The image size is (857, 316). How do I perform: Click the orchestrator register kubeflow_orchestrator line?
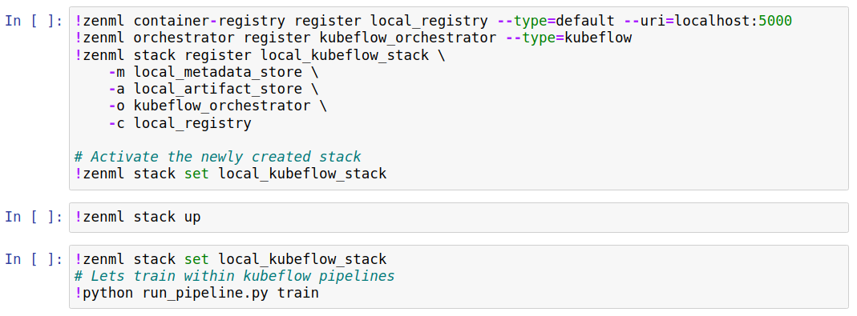click(x=353, y=38)
